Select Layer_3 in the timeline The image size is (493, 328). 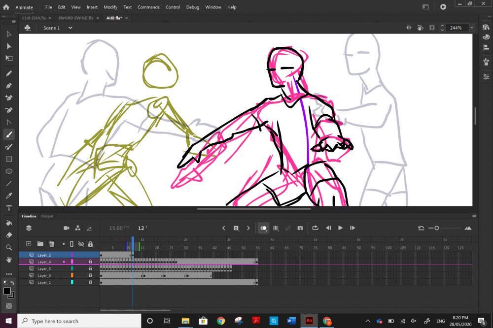(44, 276)
